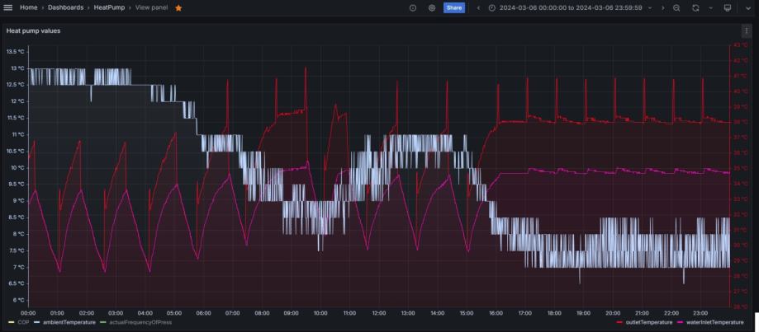Image resolution: width=759 pixels, height=332 pixels.
Task: Shift time range forward with right arrow
Action: (x=662, y=7)
